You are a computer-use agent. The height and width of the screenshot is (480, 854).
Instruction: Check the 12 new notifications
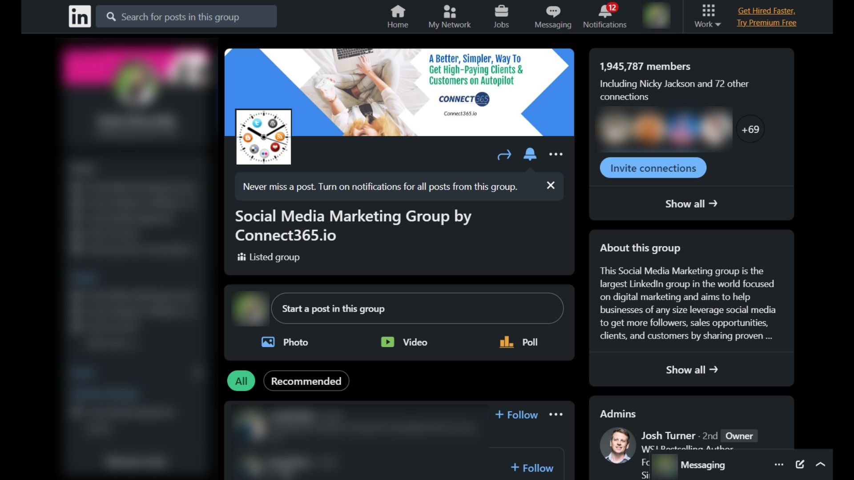tap(604, 16)
